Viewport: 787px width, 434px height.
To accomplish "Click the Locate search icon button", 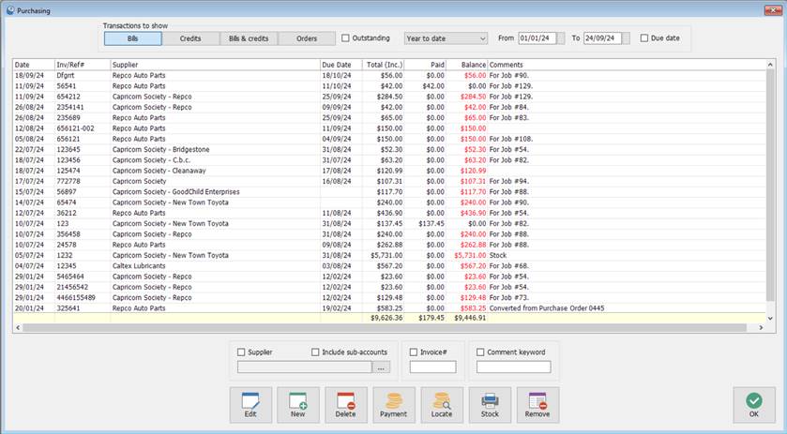I will 442,404.
